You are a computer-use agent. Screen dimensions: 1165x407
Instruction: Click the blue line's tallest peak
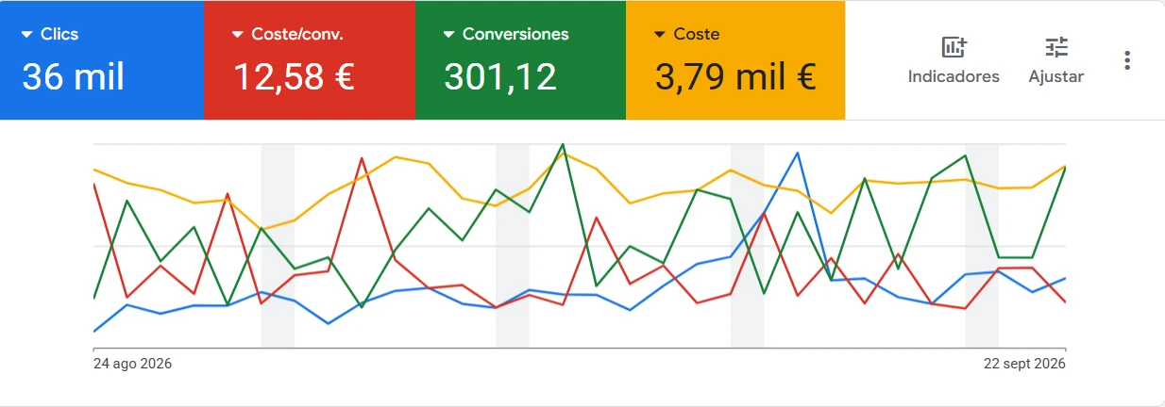pyautogui.click(x=798, y=153)
